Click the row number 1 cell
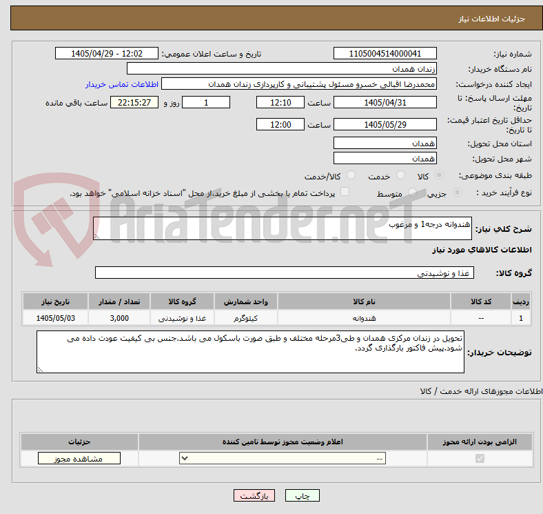Screen dimensions: 543x514 pos(521,318)
